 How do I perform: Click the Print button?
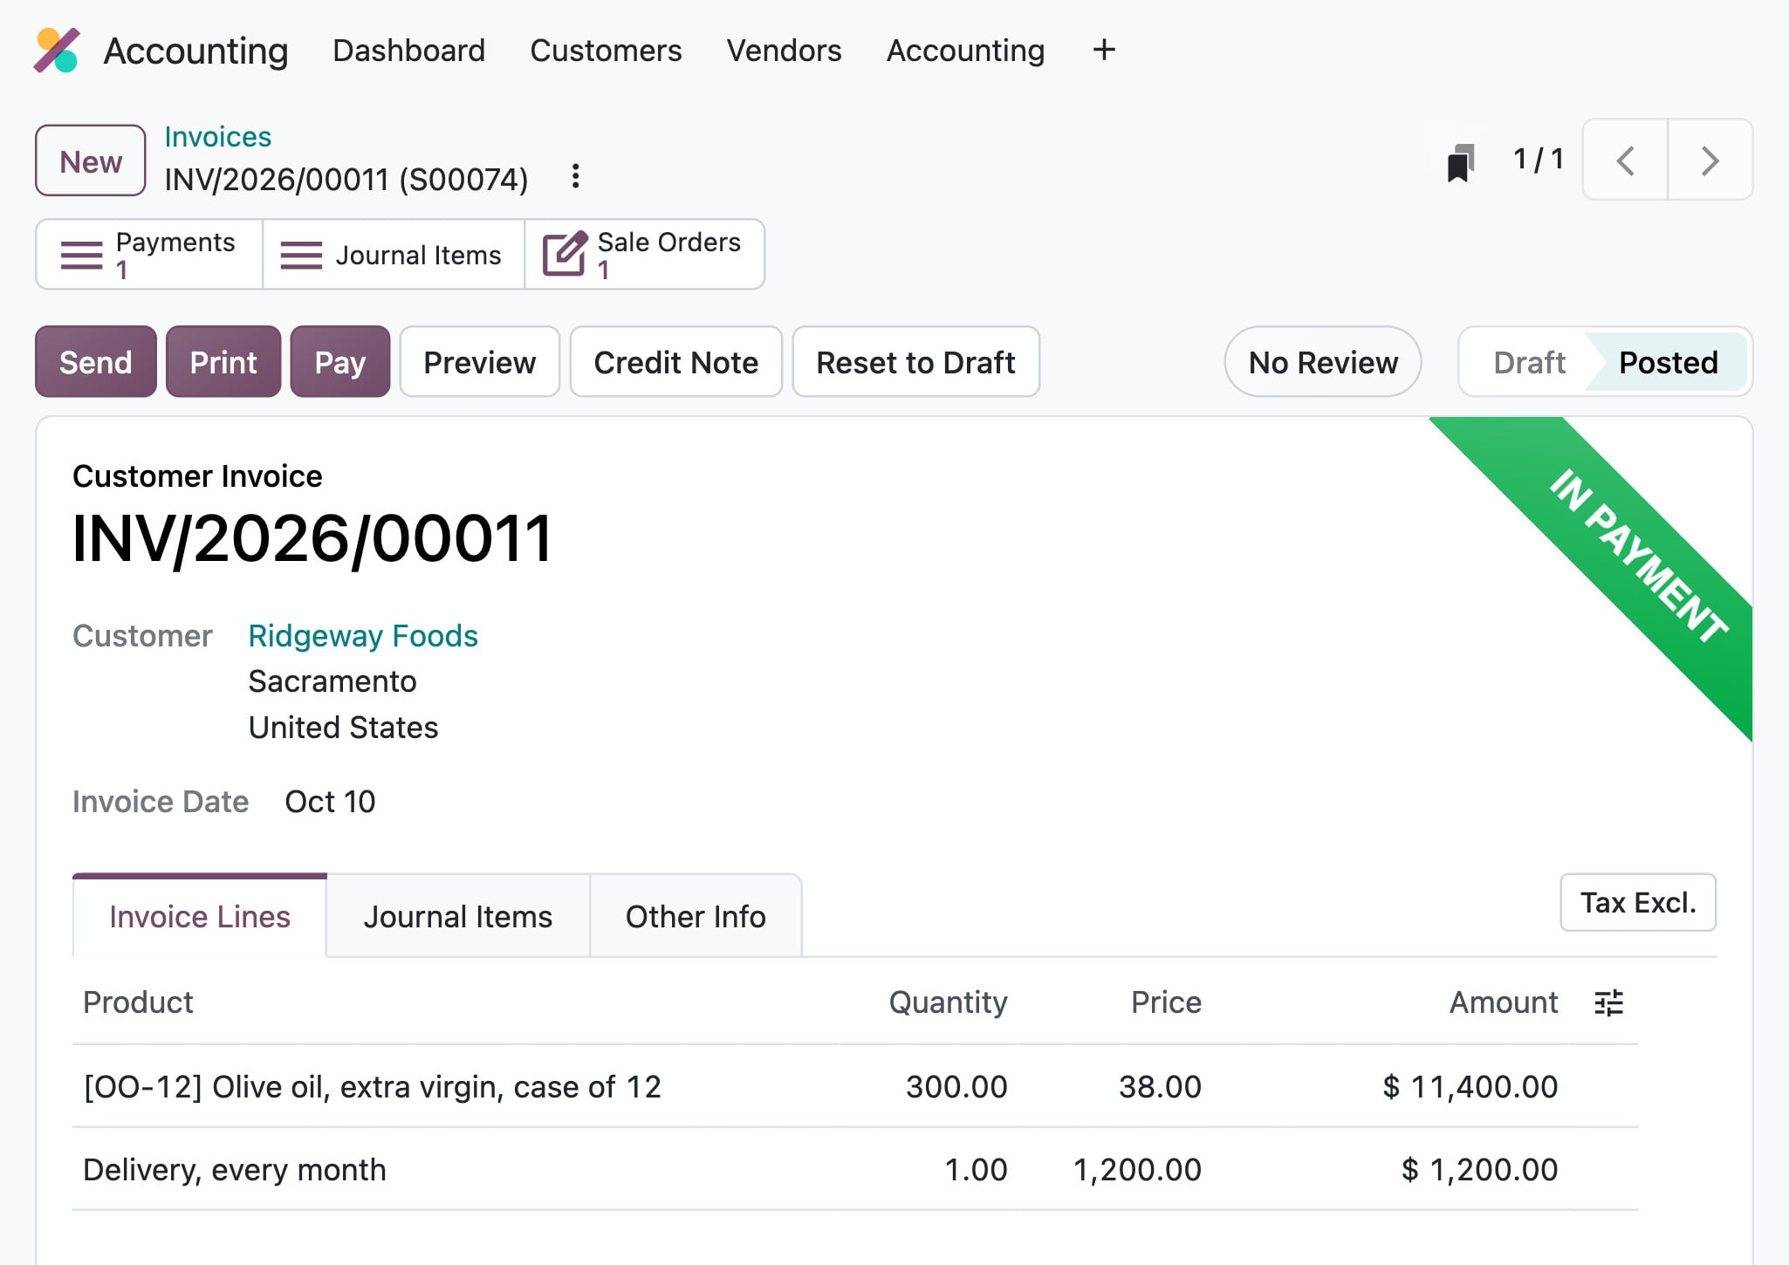tap(223, 362)
